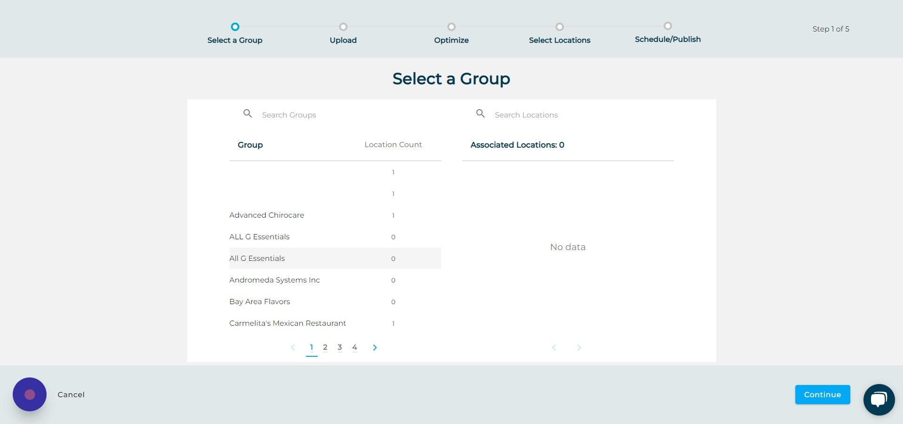Select the All G Essentials highlighted row
Viewport: 903px width, 424px height.
click(x=335, y=259)
